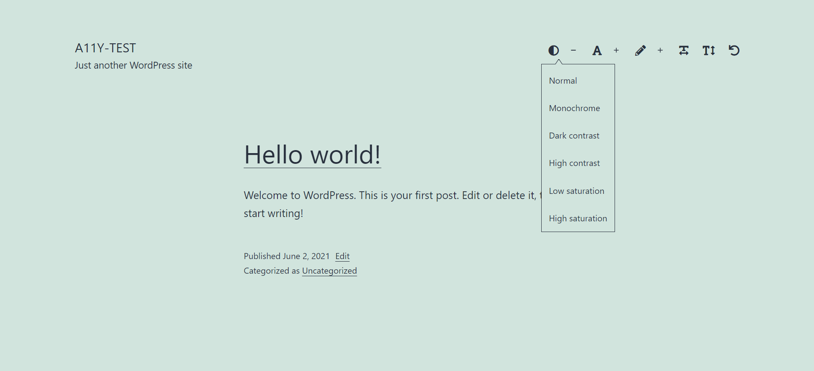Image resolution: width=814 pixels, height=371 pixels.
Task: Click the Published June 2, 2021 text
Action: [x=286, y=256]
